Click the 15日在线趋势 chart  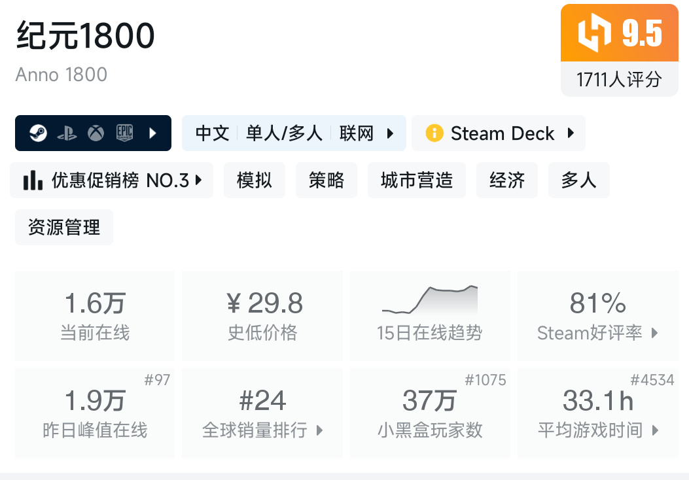pyautogui.click(x=430, y=315)
